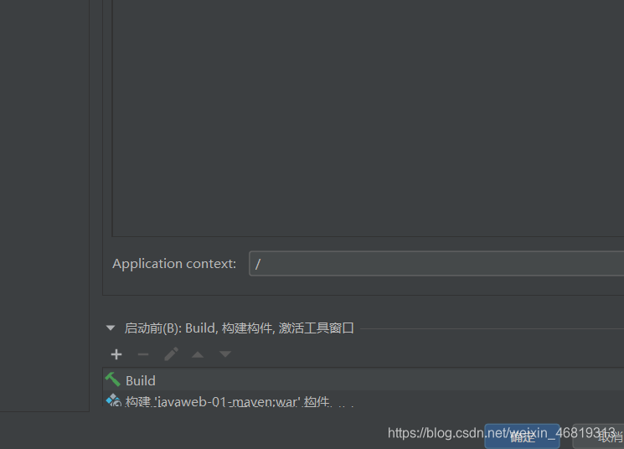Edit the selected before-launch task
Viewport: 624px width, 449px height.
pos(171,354)
